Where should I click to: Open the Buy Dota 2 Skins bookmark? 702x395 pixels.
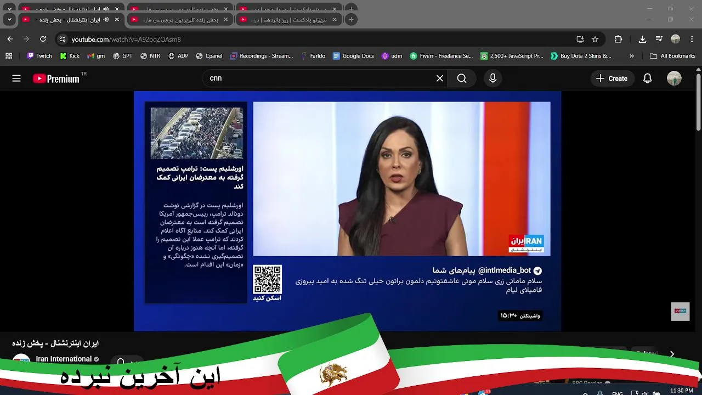coord(581,56)
